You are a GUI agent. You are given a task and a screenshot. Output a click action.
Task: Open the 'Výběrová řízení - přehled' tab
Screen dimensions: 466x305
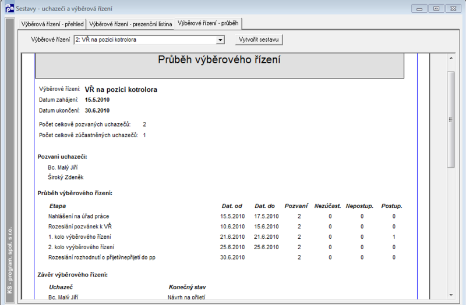click(52, 24)
